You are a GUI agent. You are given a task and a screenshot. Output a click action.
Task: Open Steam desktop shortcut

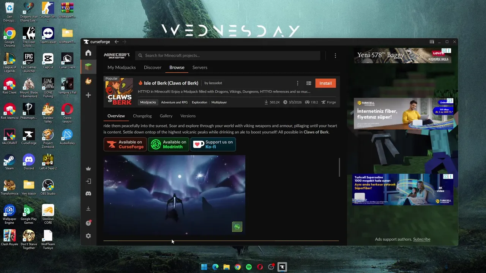click(x=9, y=162)
